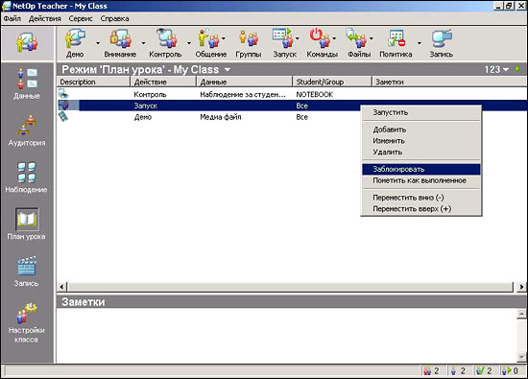Choose Запустить in context menu
Viewport: 528px width, 379px height.
420,112
